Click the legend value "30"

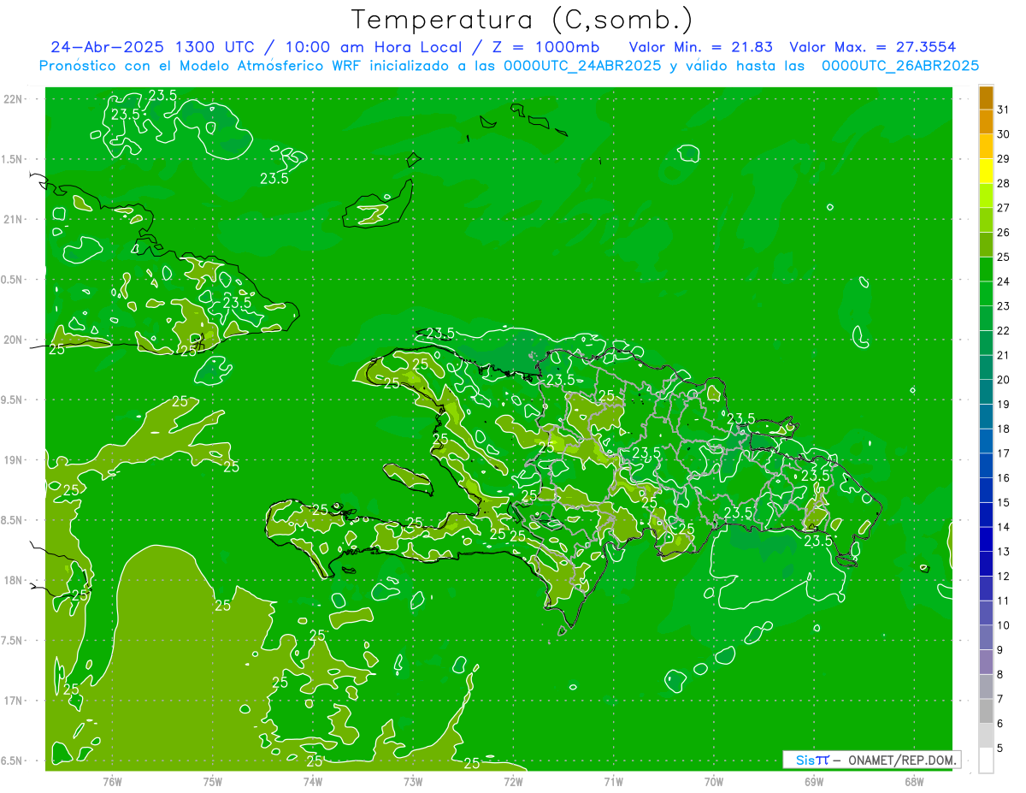tap(1004, 134)
